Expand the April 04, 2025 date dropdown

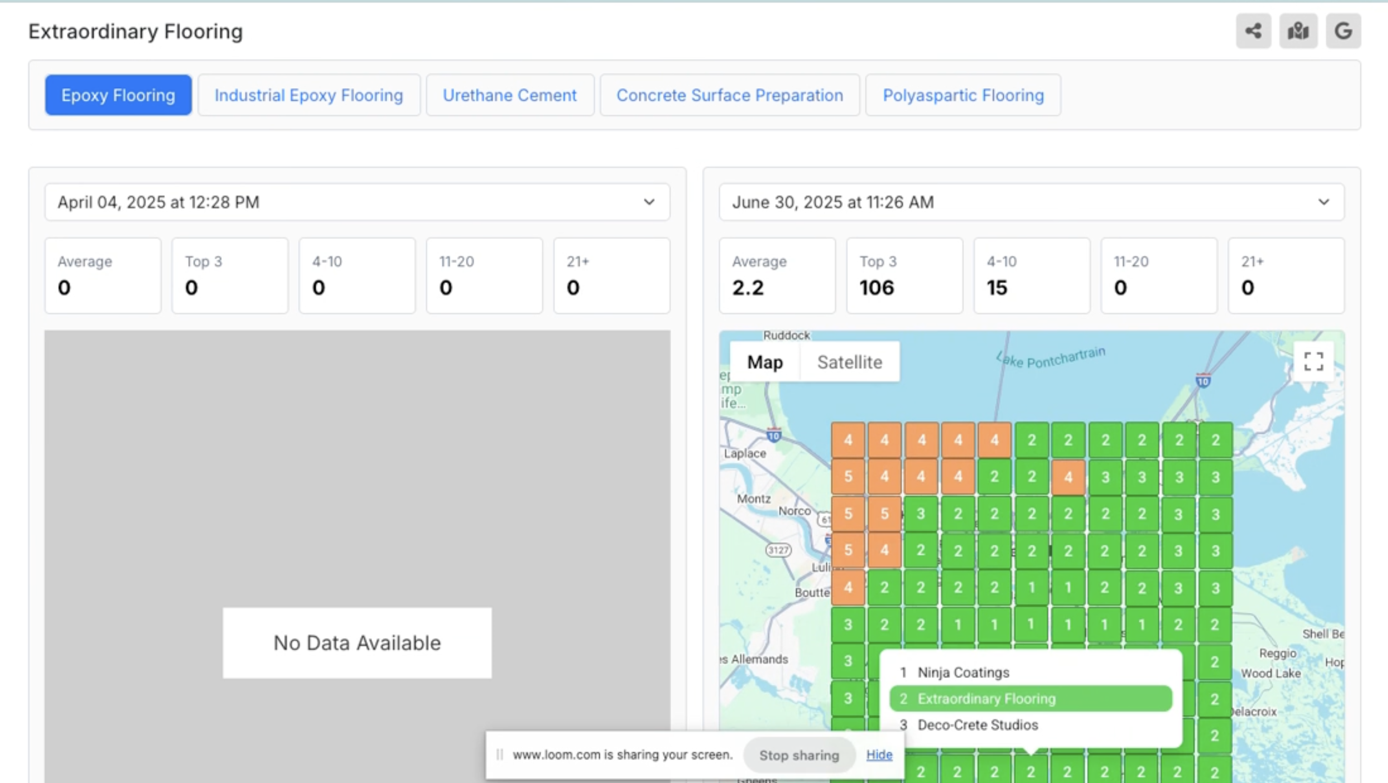(357, 202)
